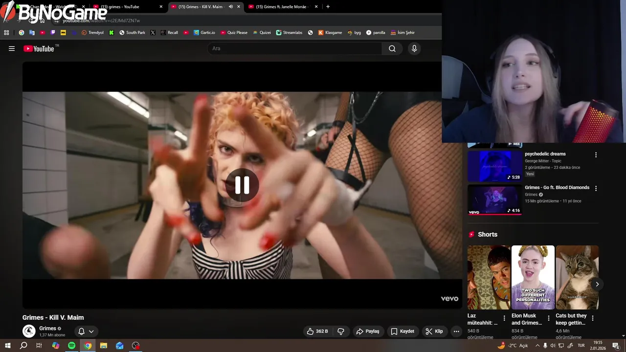Open the Cats but they keep getting short
Screen dimensions: 626x352
pyautogui.click(x=577, y=277)
